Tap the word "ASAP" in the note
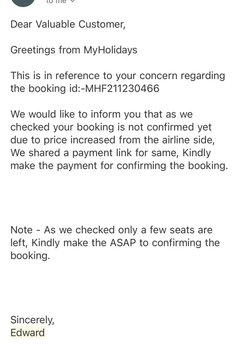 point(122,243)
